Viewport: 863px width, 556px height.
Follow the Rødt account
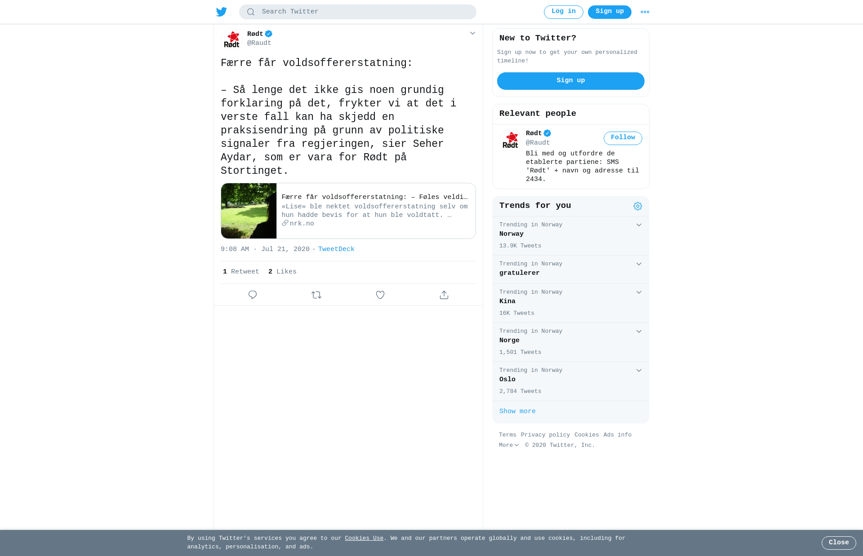(x=623, y=138)
